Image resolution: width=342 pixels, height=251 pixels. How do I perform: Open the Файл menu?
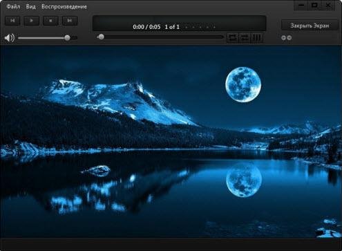[x=13, y=7]
